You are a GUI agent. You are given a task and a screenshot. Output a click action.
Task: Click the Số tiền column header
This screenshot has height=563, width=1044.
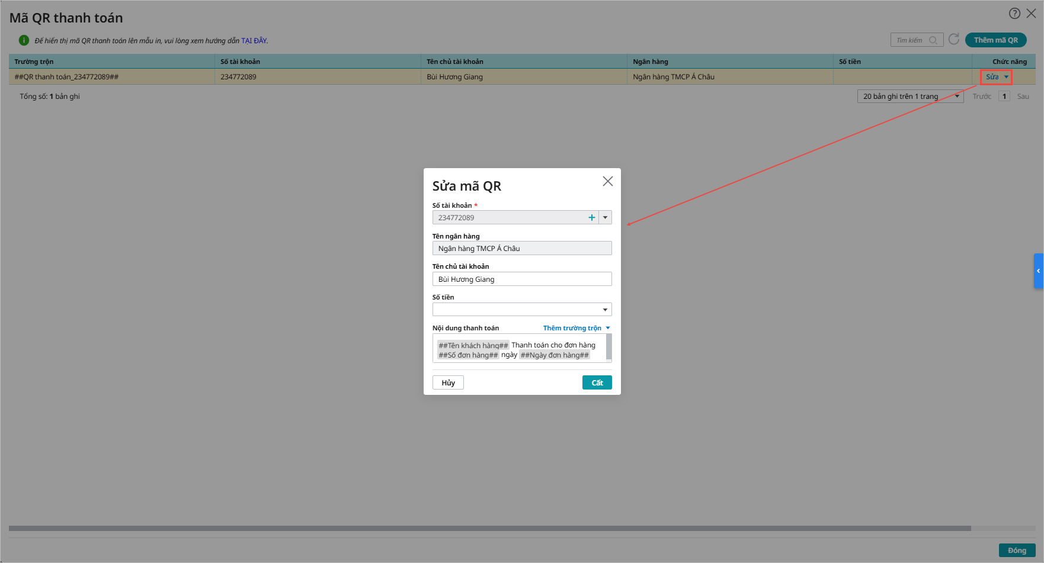902,62
